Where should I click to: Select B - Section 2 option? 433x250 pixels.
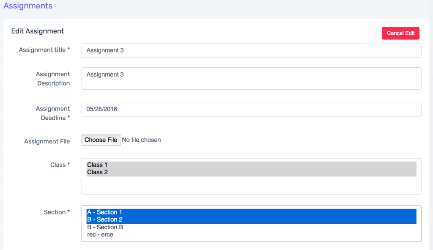tap(251, 220)
